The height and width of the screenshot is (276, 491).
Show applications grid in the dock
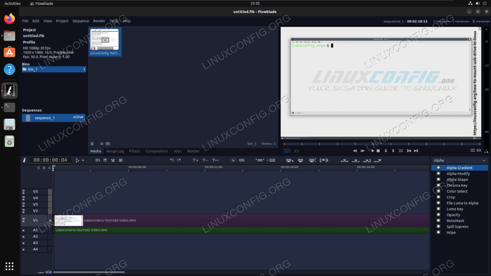[x=9, y=266]
